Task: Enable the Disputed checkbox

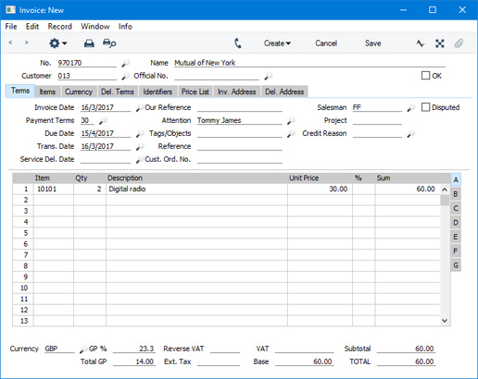Action: pyautogui.click(x=425, y=107)
